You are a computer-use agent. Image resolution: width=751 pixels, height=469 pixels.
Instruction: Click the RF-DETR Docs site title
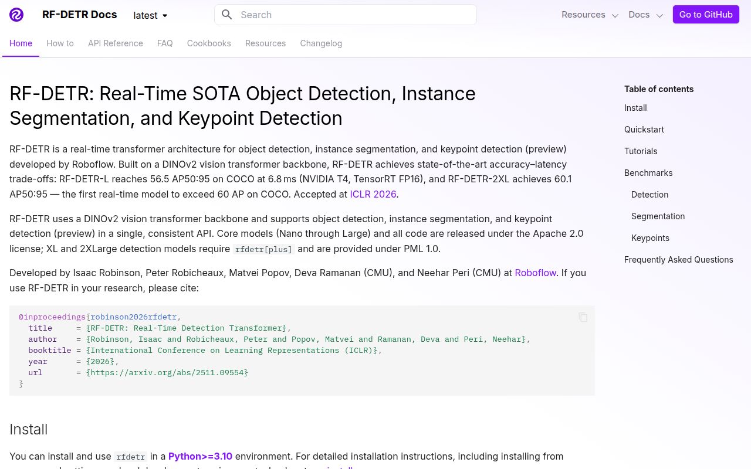click(x=79, y=15)
